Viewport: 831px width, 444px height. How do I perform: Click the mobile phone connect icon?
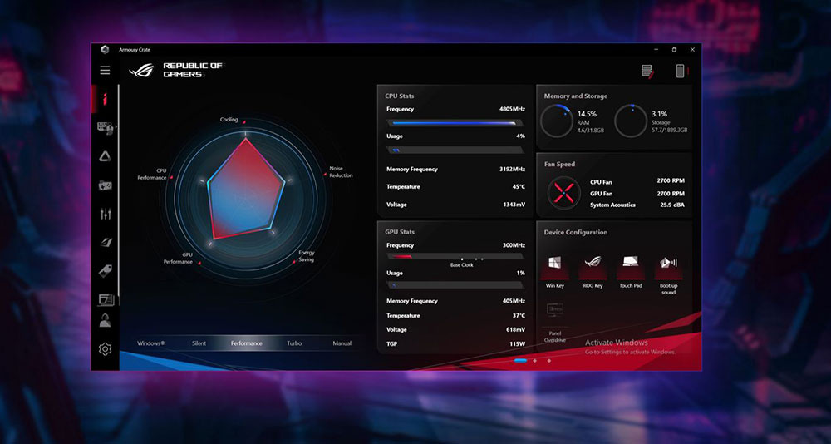[x=681, y=71]
